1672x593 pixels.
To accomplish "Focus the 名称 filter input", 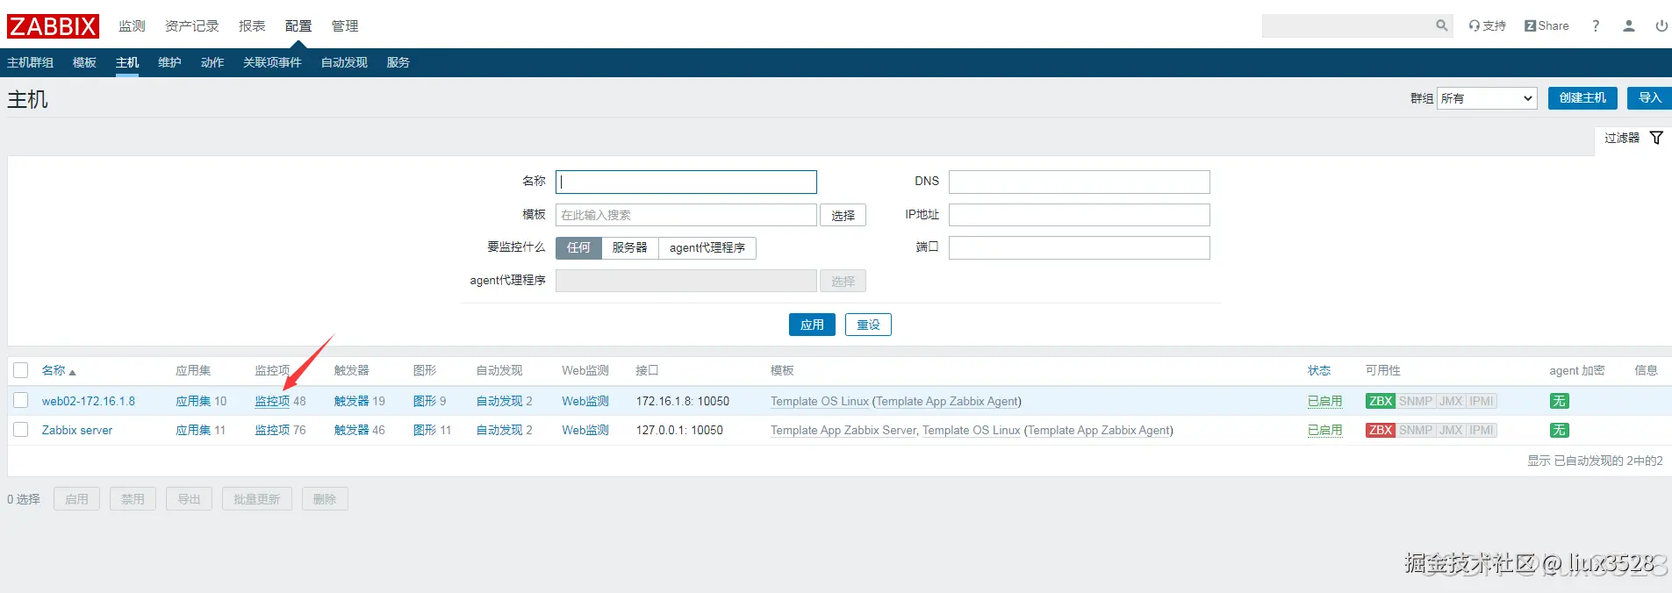I will (x=686, y=182).
